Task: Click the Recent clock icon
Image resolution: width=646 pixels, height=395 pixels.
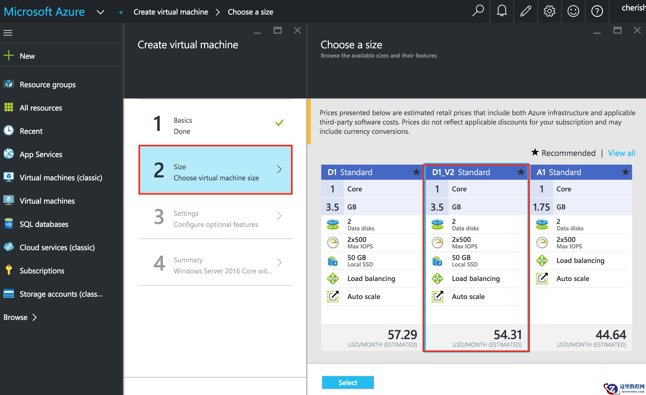Action: coord(9,131)
